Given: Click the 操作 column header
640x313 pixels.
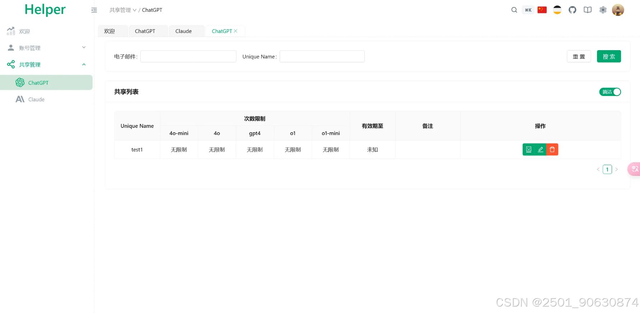Looking at the screenshot, I should point(540,126).
